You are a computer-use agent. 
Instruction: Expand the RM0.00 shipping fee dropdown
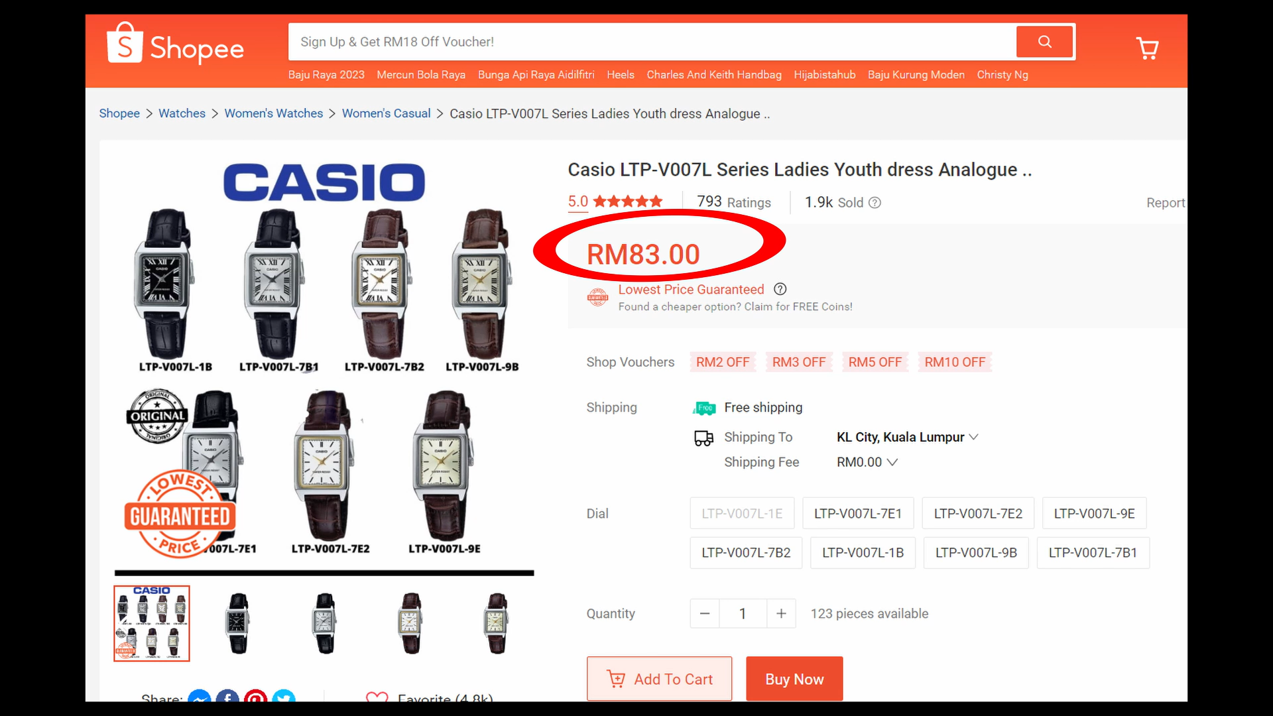[867, 462]
